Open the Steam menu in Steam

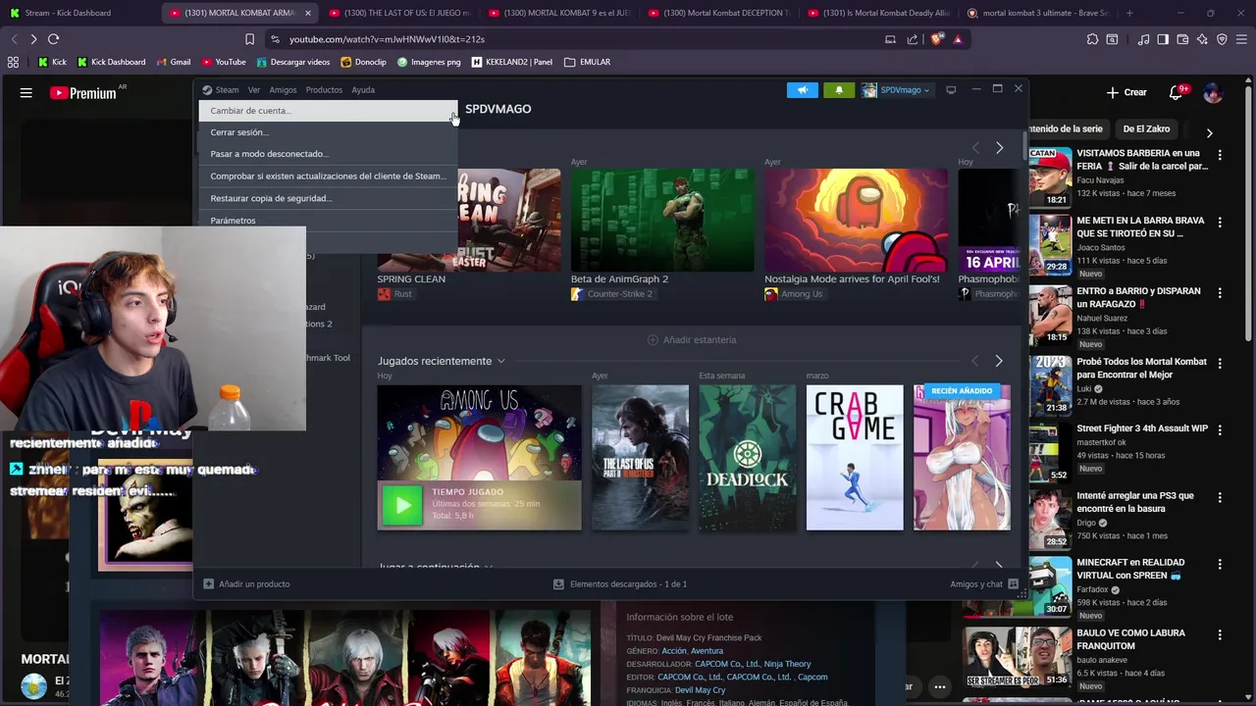[221, 90]
